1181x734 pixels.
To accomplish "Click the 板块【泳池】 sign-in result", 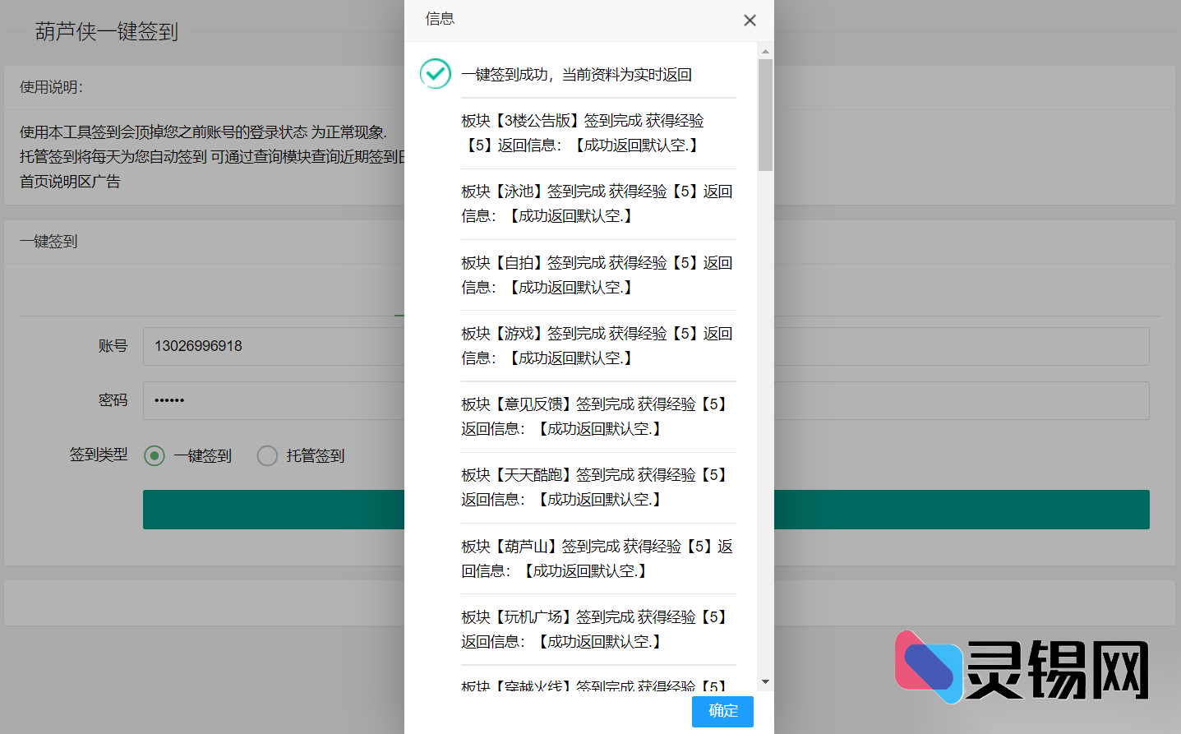I will point(596,203).
